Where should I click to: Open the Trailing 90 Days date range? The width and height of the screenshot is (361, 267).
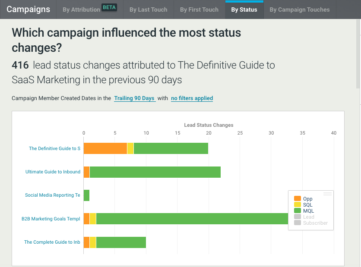[134, 98]
